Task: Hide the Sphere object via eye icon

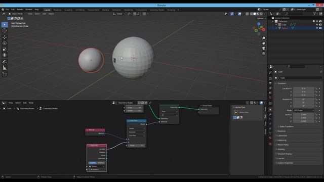Action: 317,28
